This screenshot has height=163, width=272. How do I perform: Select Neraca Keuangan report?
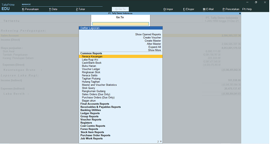[92, 56]
